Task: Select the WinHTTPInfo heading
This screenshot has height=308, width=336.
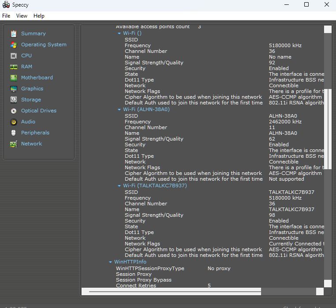Action: [x=130, y=262]
